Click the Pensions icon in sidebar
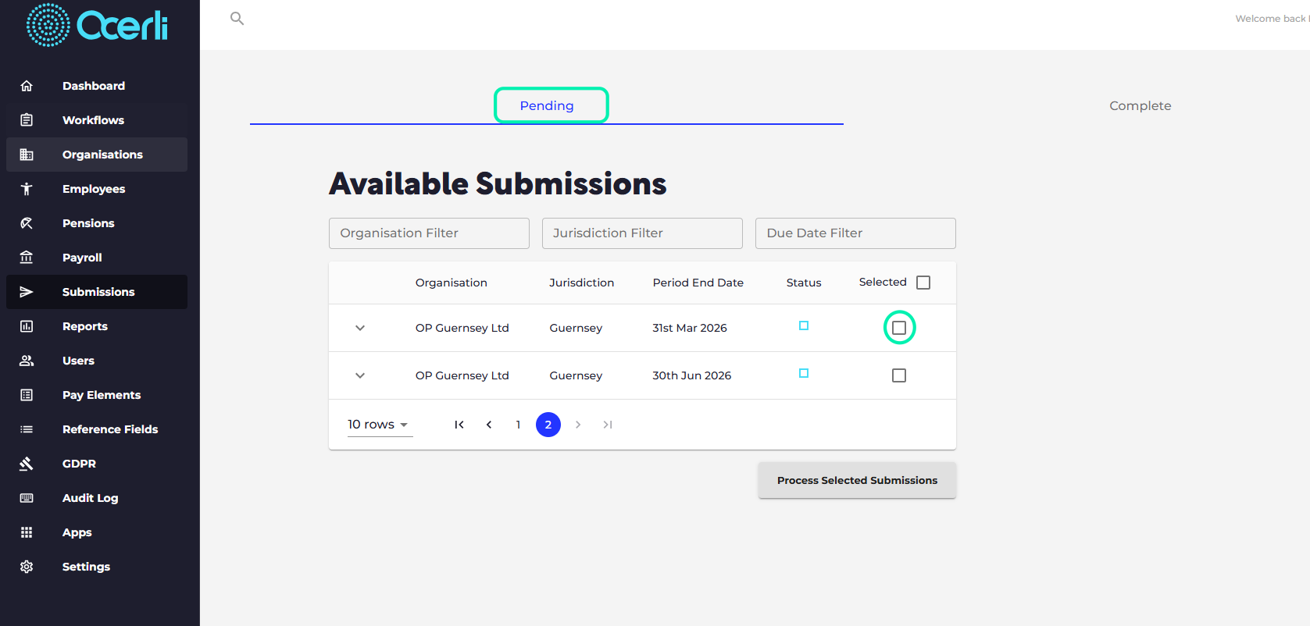The width and height of the screenshot is (1310, 626). pos(27,223)
